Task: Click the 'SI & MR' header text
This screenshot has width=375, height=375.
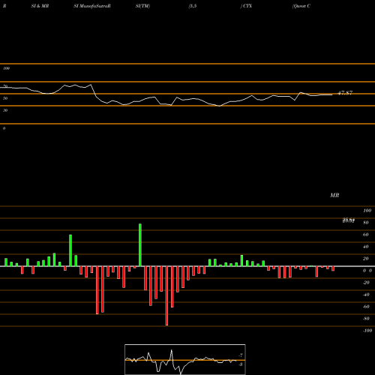Action: (40, 6)
